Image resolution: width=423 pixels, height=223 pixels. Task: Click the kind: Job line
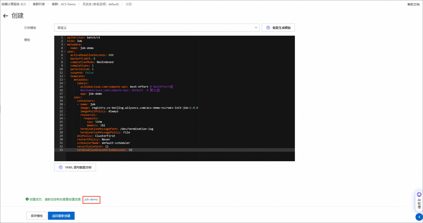(x=75, y=41)
